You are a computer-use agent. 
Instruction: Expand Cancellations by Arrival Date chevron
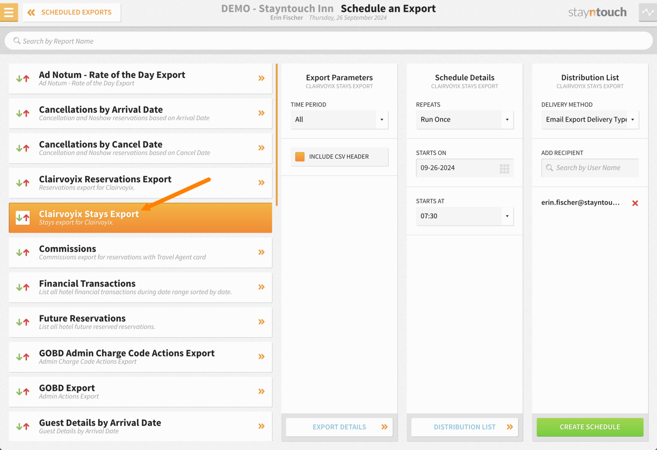tap(262, 113)
